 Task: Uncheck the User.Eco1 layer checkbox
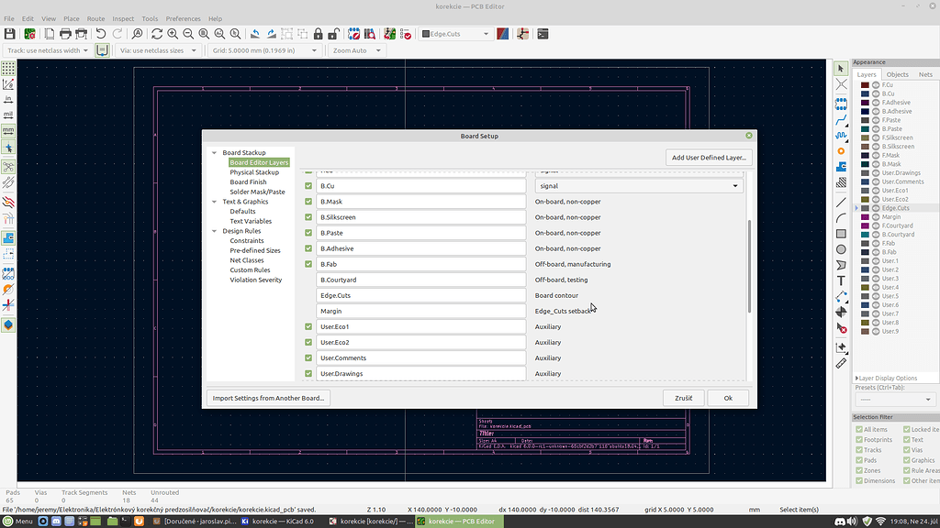click(x=308, y=327)
